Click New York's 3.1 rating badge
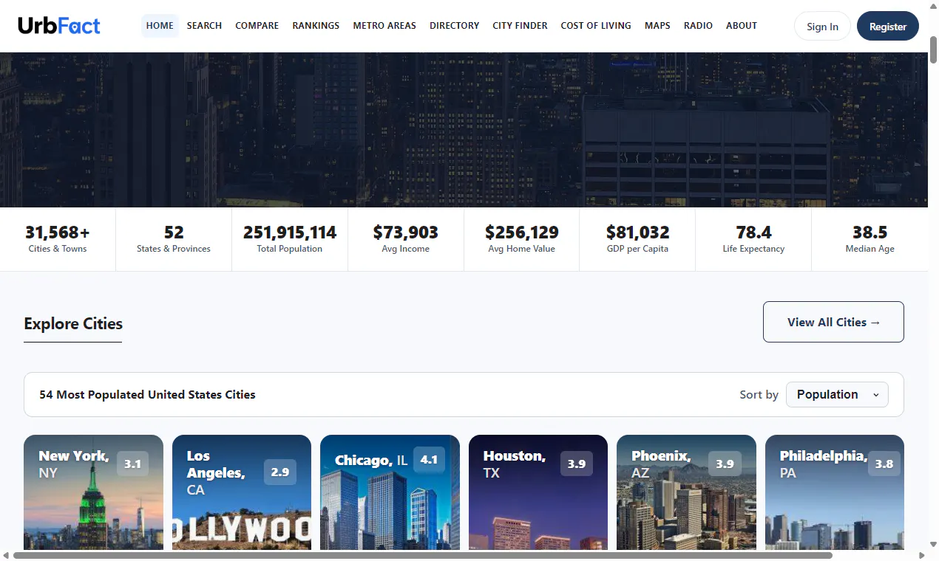 click(132, 464)
